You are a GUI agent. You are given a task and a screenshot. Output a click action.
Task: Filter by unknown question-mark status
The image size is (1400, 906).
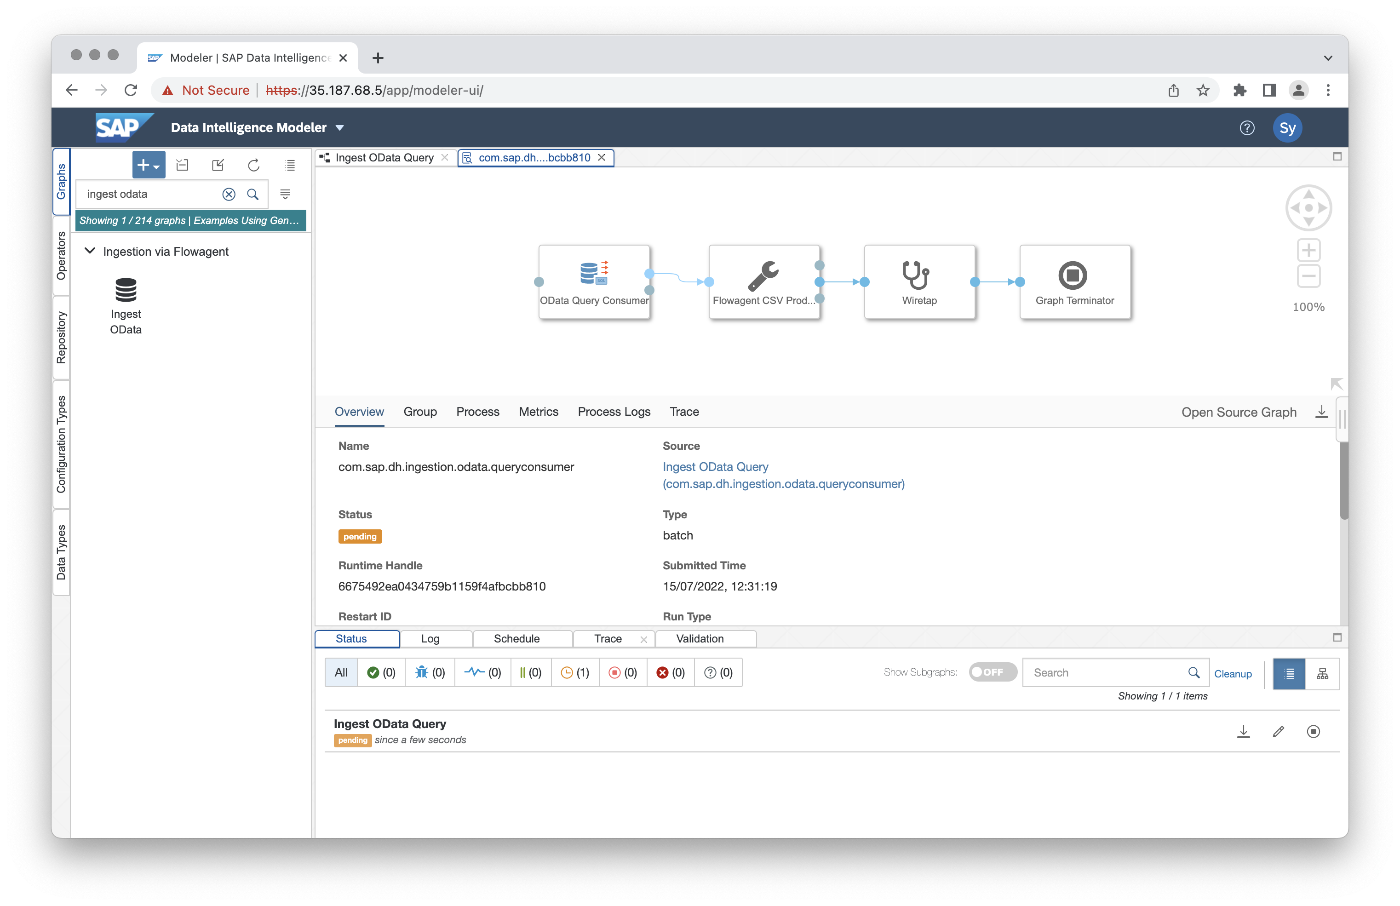click(718, 672)
